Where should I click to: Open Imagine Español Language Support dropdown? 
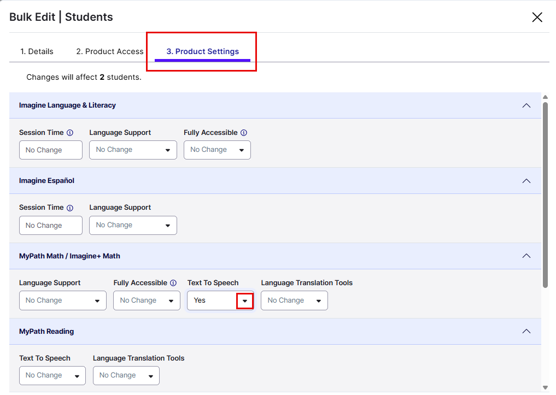tap(133, 225)
